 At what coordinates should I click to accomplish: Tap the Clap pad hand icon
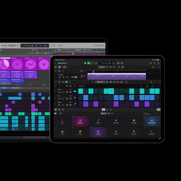coord(80,131)
